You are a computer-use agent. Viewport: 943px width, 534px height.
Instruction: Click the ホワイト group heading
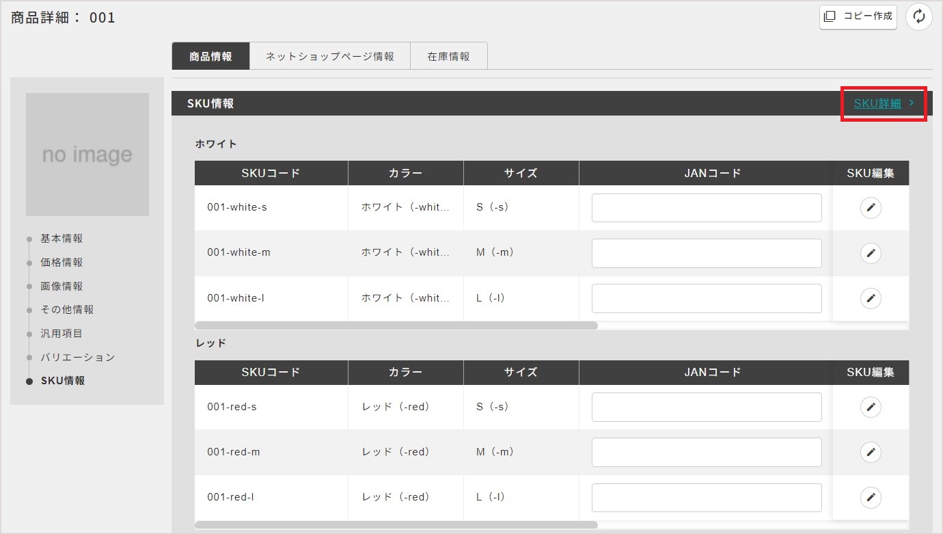coord(216,144)
